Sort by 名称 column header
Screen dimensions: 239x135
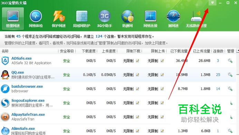pyautogui.click(x=5, y=51)
